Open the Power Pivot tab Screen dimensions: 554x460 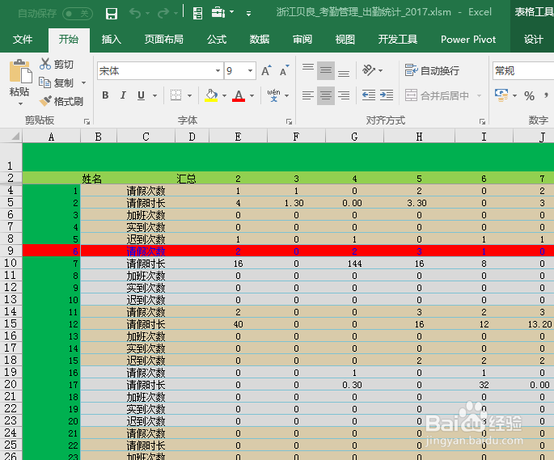(468, 40)
